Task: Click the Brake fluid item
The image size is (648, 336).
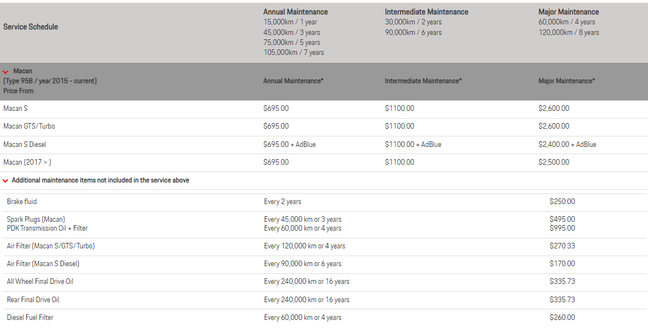Action: 22,202
